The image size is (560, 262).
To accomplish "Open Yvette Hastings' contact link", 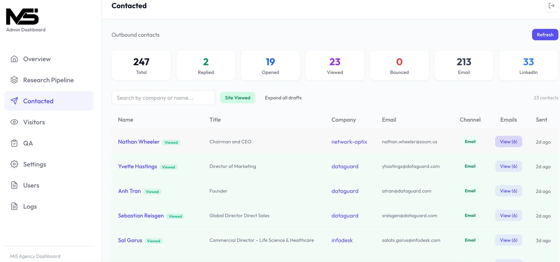I will [x=138, y=166].
